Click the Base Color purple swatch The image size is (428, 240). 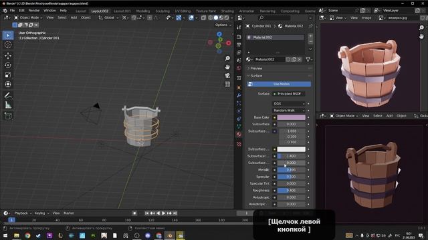click(292, 117)
